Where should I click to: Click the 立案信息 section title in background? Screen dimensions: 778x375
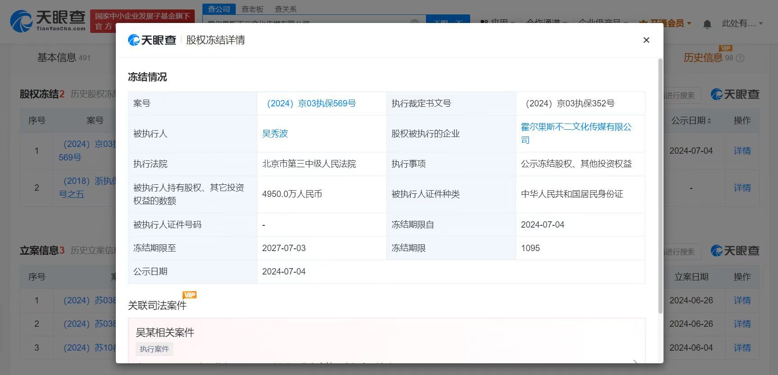[x=39, y=251]
